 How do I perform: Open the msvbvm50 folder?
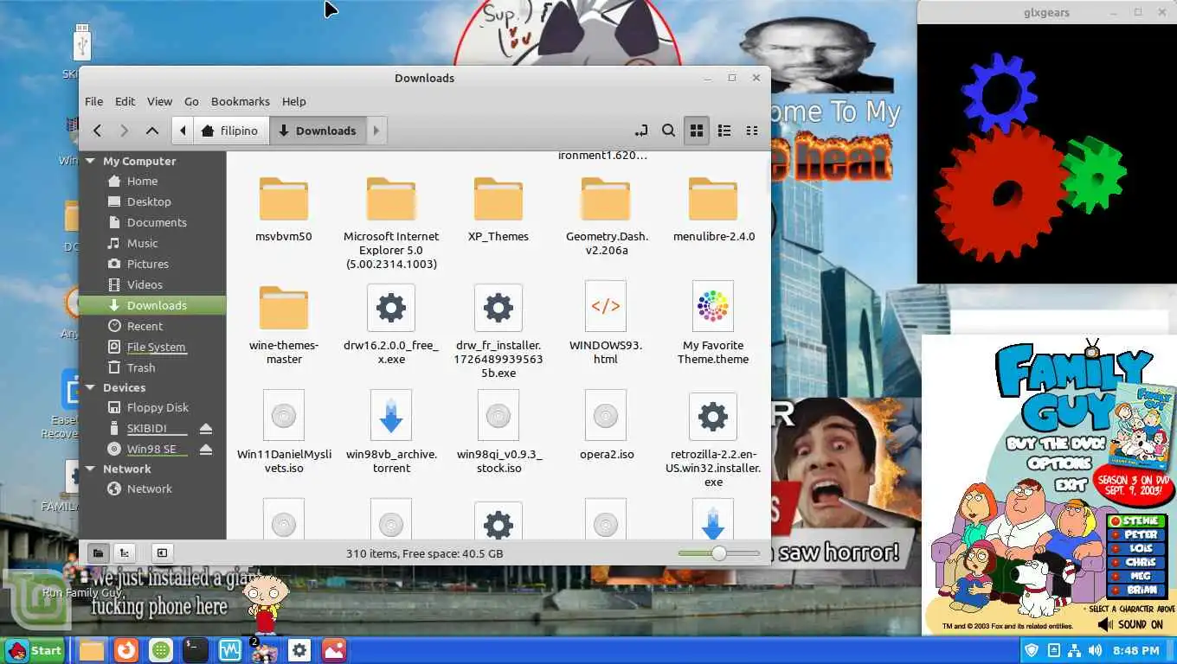284,208
